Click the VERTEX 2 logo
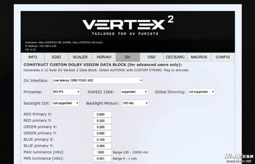 click(128, 25)
